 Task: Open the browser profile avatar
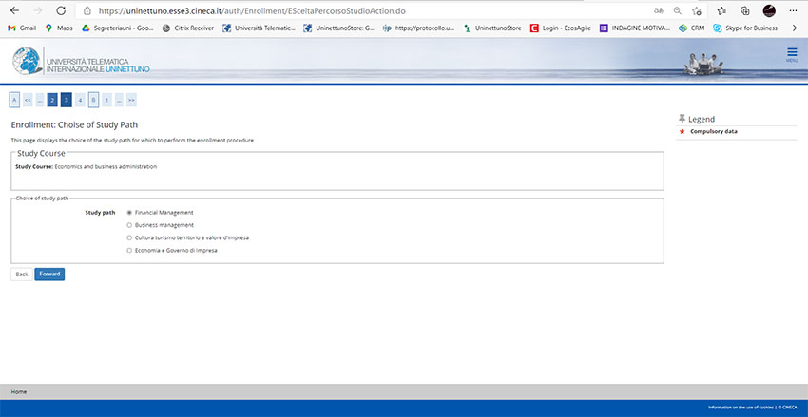click(769, 10)
